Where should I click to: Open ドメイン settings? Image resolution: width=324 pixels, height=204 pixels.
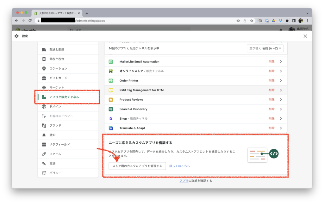point(68,106)
